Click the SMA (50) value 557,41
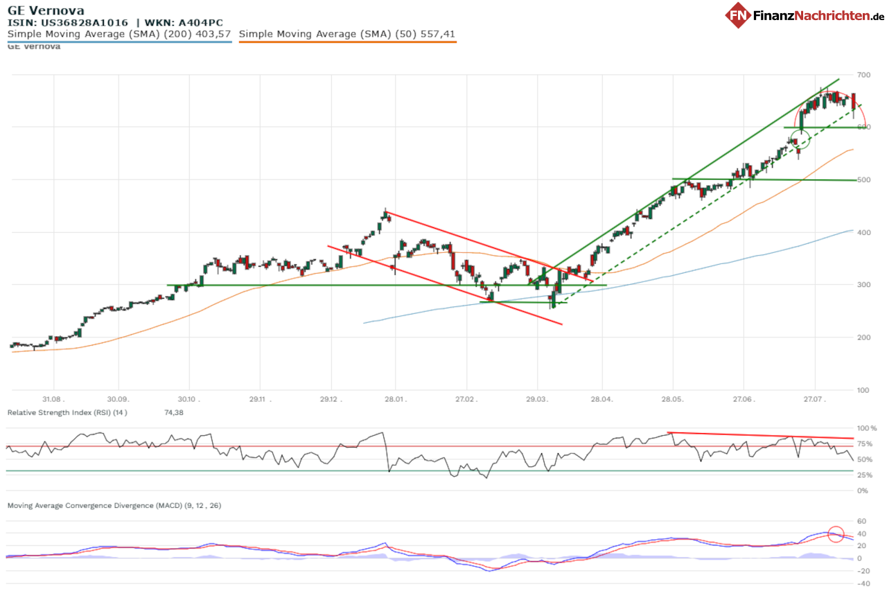Screen dimensions: 887x589 (x=437, y=33)
